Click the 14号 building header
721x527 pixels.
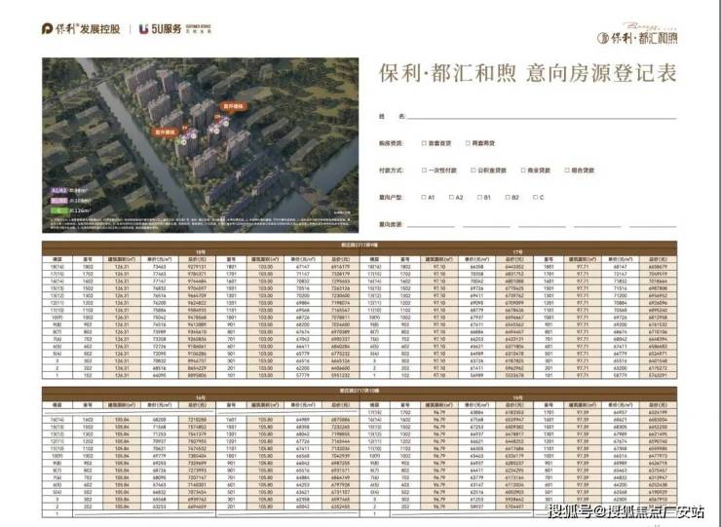[201, 397]
